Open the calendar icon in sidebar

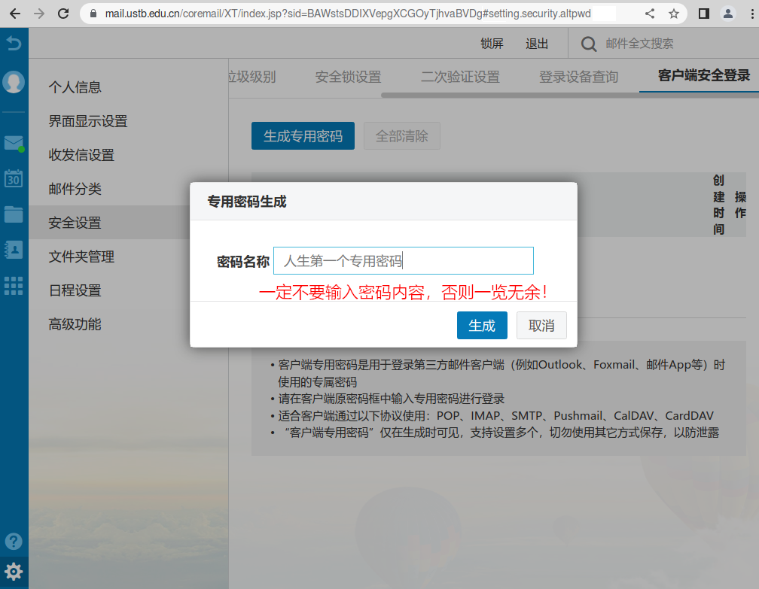[14, 178]
